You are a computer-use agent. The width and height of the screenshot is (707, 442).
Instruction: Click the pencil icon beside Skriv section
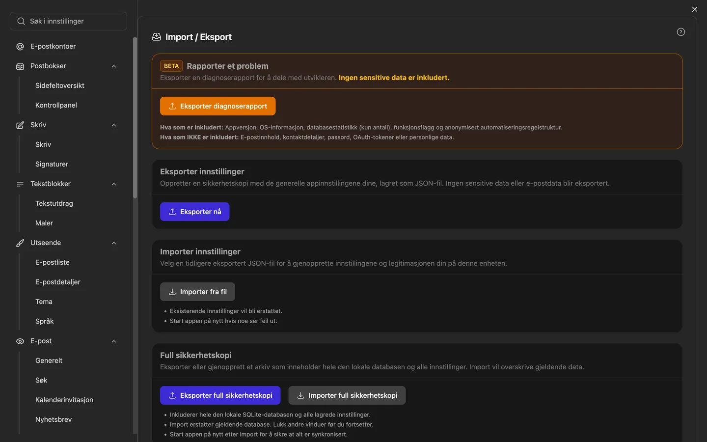20,125
